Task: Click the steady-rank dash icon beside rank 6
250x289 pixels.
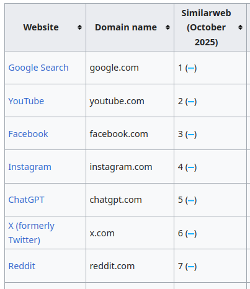Action: click(x=191, y=234)
